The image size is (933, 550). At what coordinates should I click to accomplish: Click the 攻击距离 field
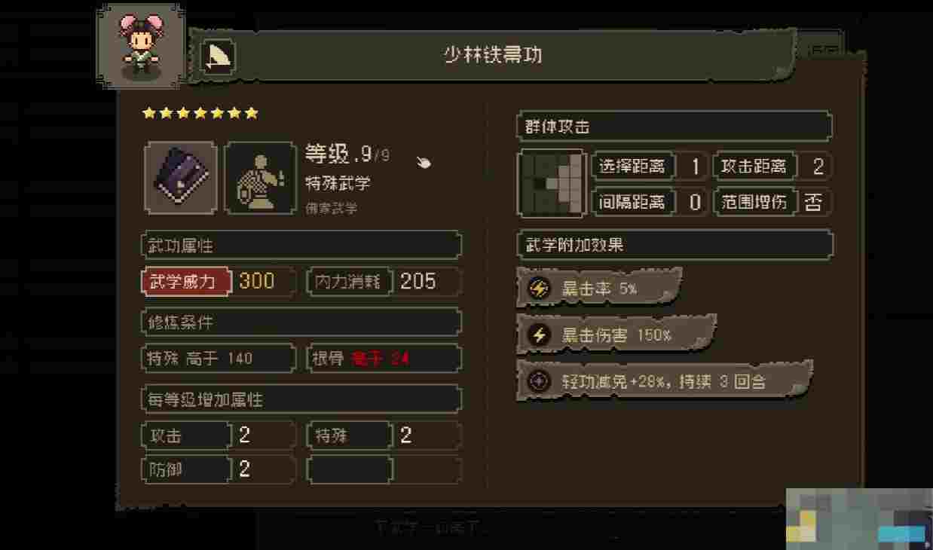pyautogui.click(x=772, y=167)
